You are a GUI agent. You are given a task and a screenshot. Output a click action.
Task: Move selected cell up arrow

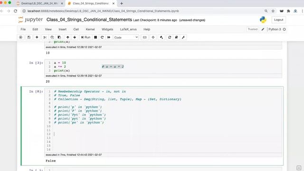[x=67, y=37]
